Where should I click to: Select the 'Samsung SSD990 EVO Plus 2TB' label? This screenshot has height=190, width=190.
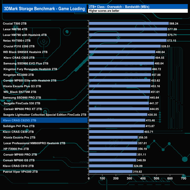pos(26,63)
